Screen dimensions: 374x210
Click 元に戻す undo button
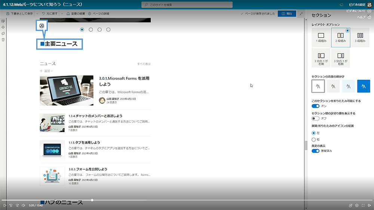tap(50, 13)
